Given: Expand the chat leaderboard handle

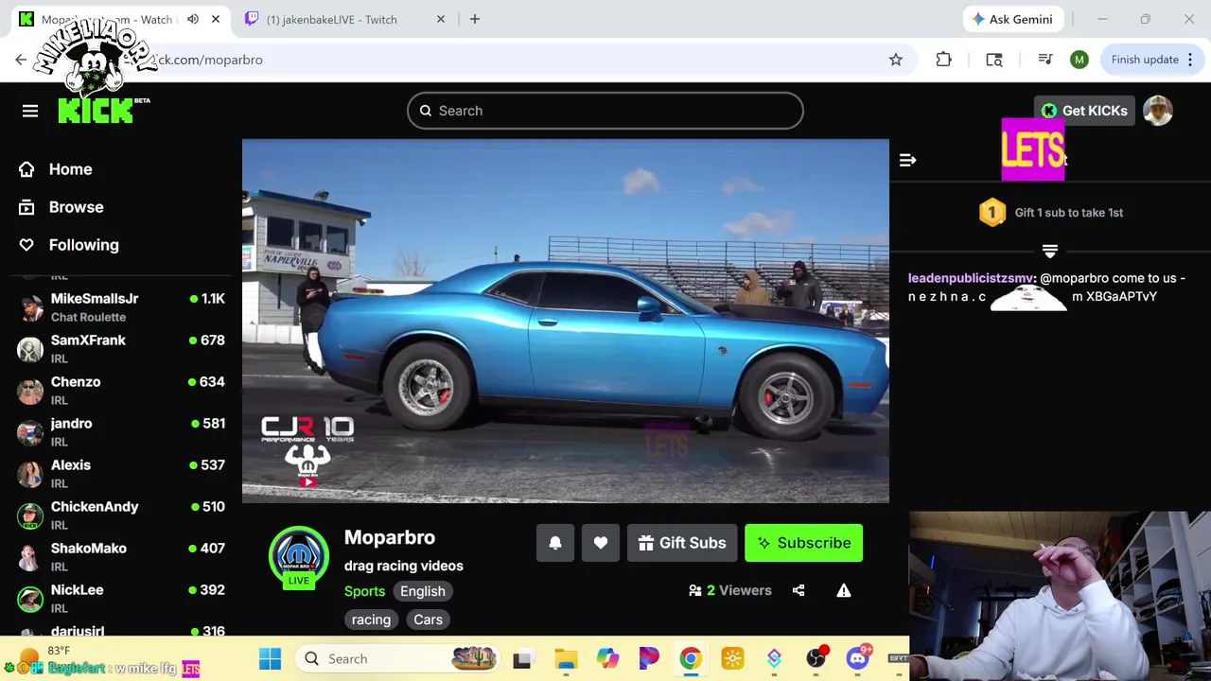Looking at the screenshot, I should coord(1049,251).
